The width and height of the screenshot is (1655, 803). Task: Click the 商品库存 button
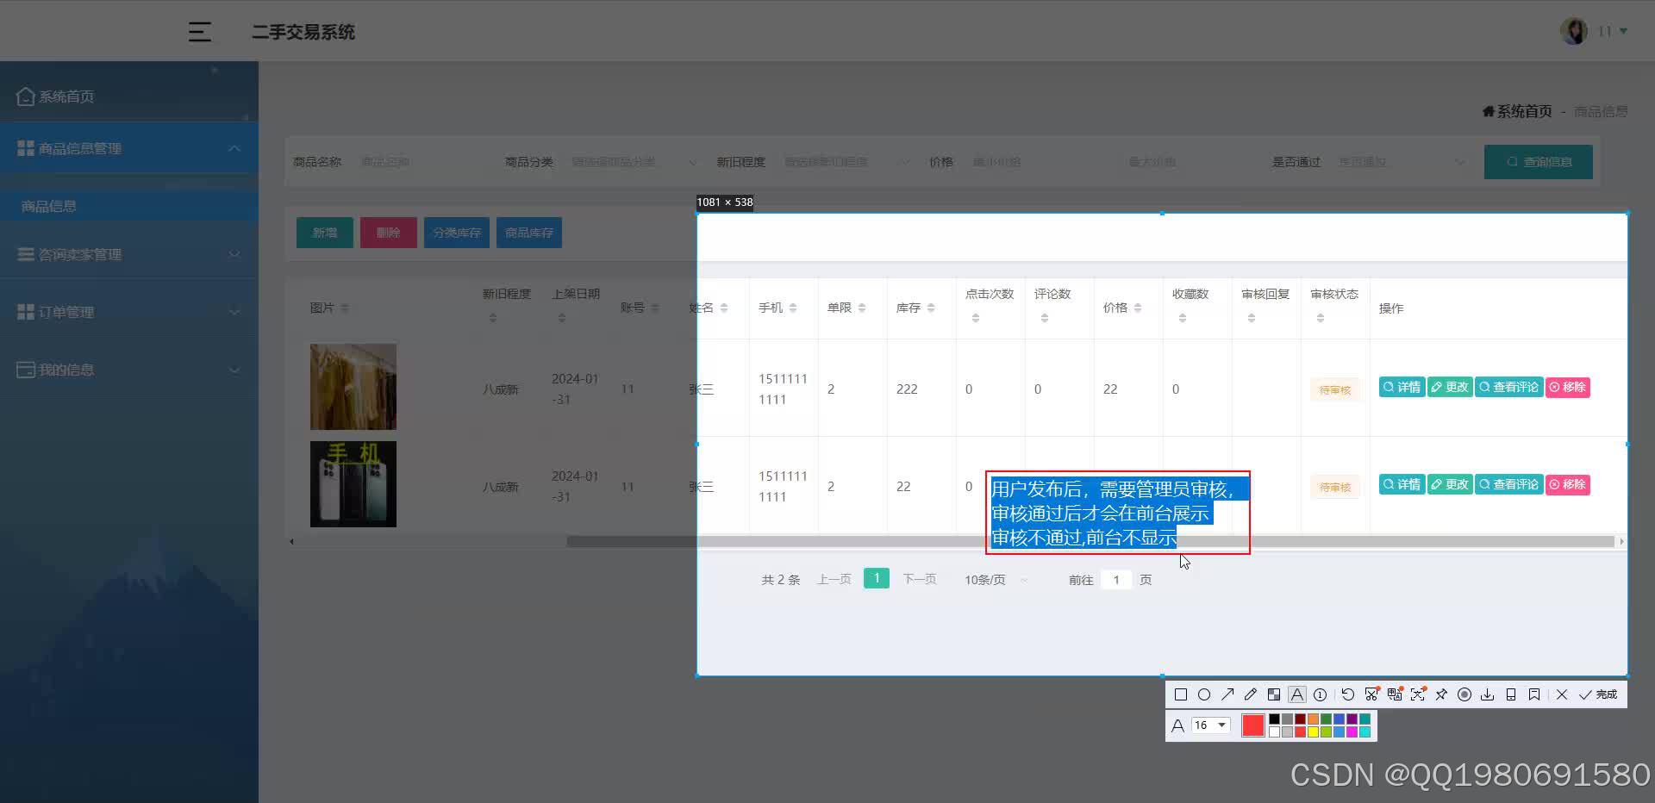(529, 233)
